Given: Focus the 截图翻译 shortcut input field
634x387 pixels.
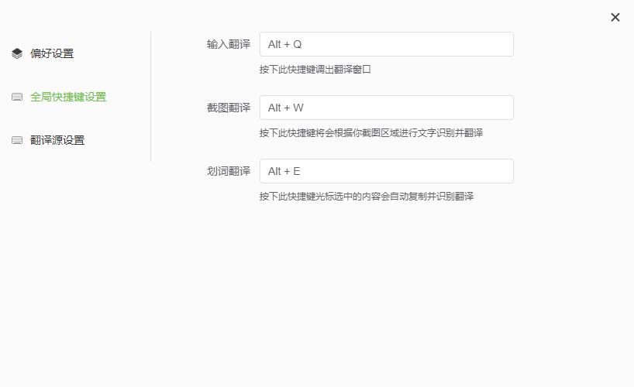Looking at the screenshot, I should point(386,108).
